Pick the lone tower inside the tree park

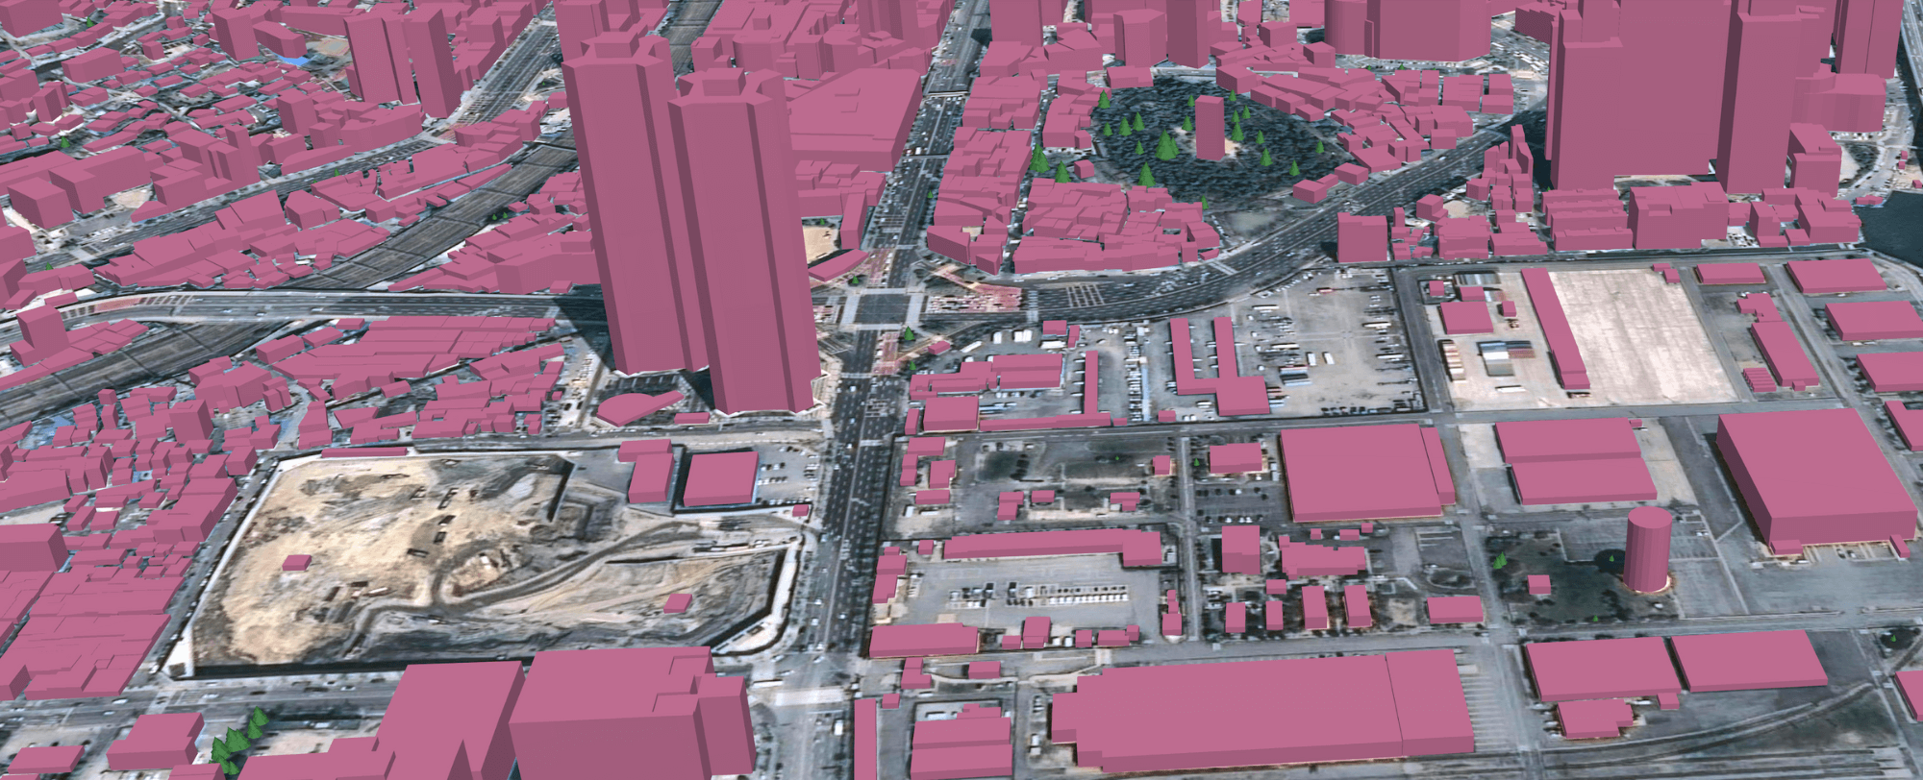pyautogui.click(x=1210, y=127)
